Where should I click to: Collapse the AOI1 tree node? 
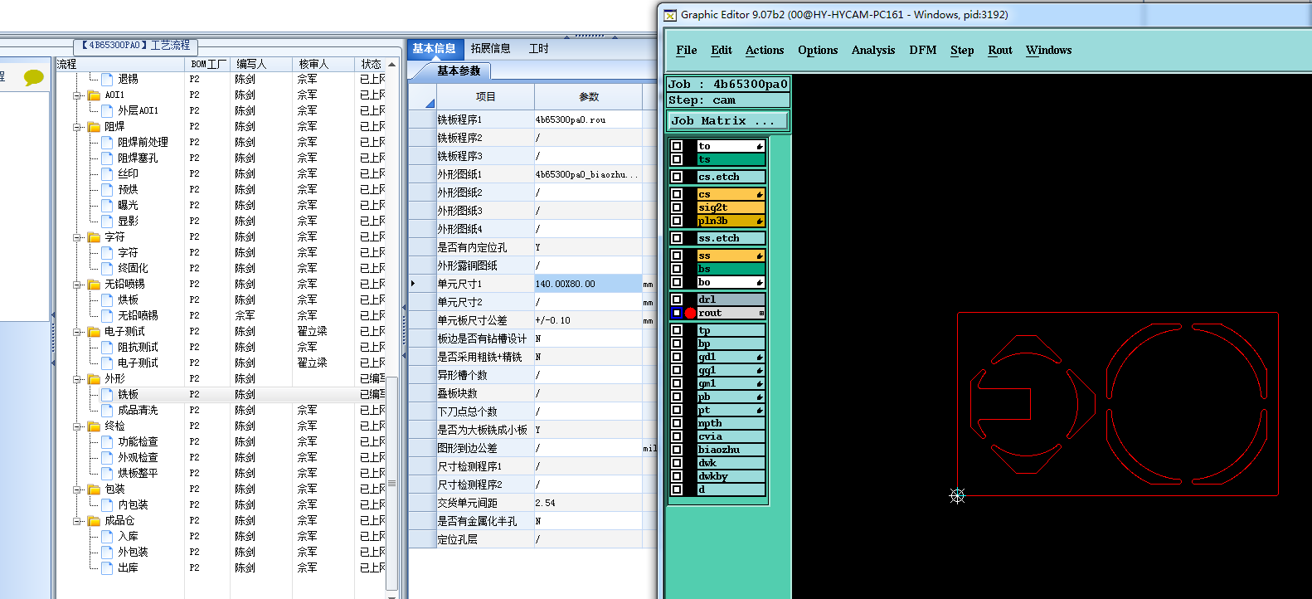(78, 95)
